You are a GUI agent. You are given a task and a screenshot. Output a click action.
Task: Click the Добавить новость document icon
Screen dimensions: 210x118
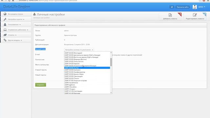coord(170,15)
